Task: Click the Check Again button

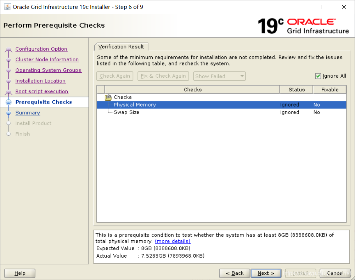Action: coord(115,76)
